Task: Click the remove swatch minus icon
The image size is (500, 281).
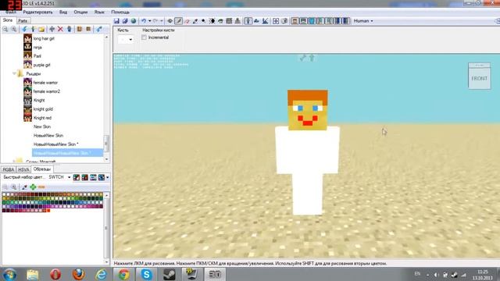Action: pyautogui.click(x=41, y=187)
